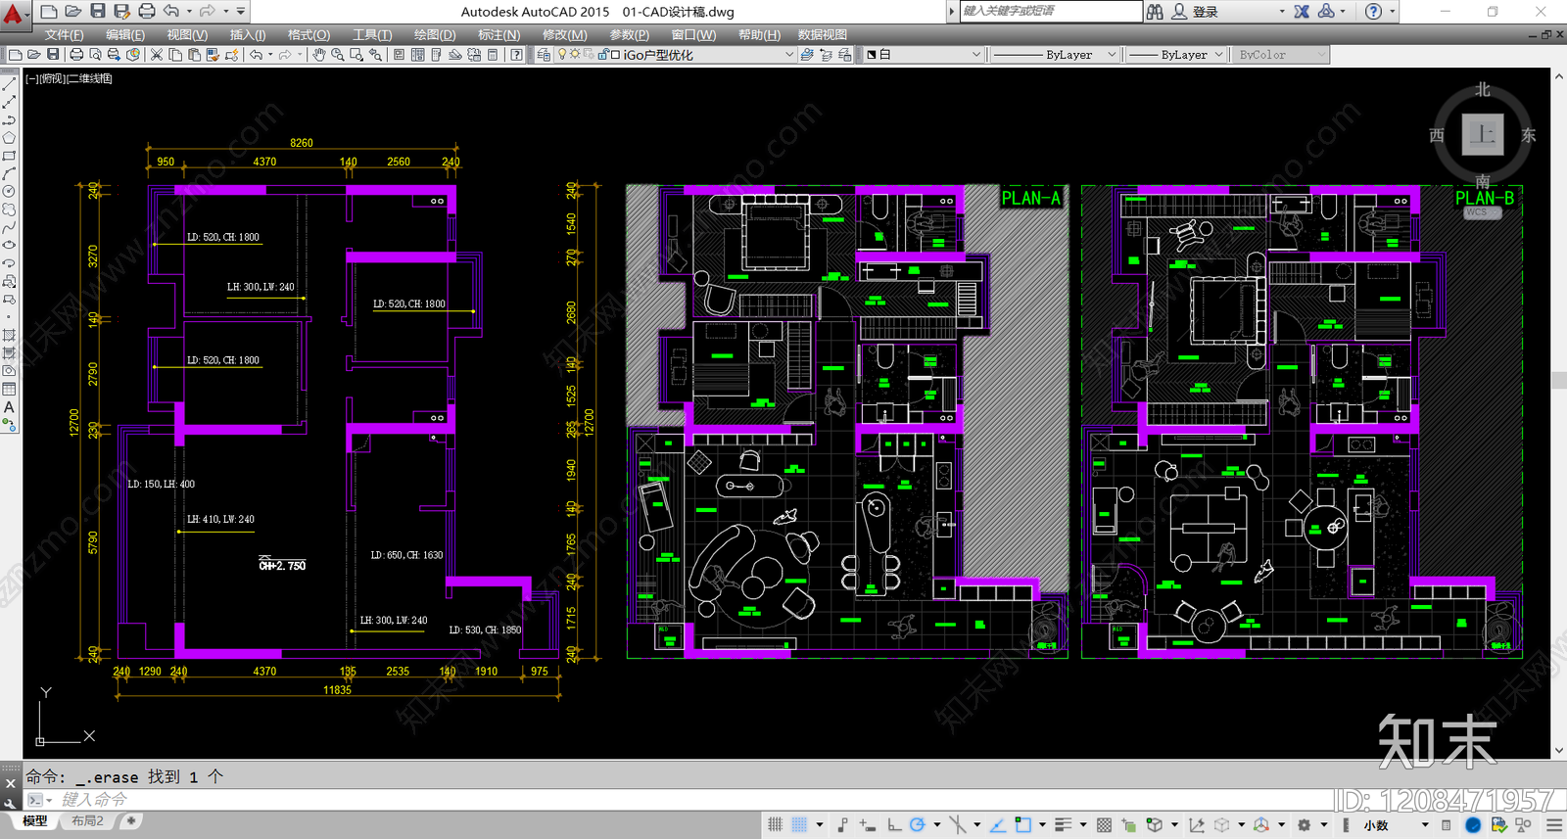Select the Pan hand tool
The width and height of the screenshot is (1567, 839).
(x=318, y=55)
